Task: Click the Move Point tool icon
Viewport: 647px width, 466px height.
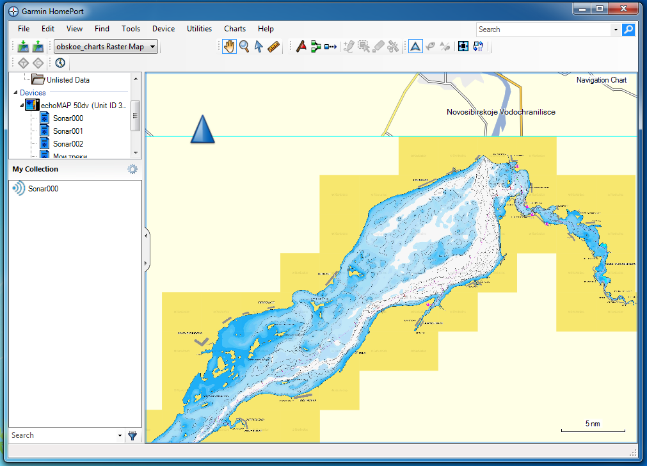Action: (363, 46)
